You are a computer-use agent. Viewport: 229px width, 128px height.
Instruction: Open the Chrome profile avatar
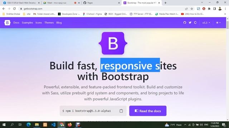pos(220,9)
